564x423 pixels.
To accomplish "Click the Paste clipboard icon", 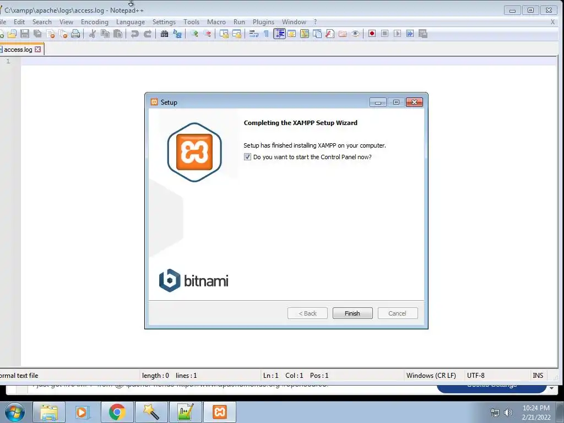I will [118, 34].
